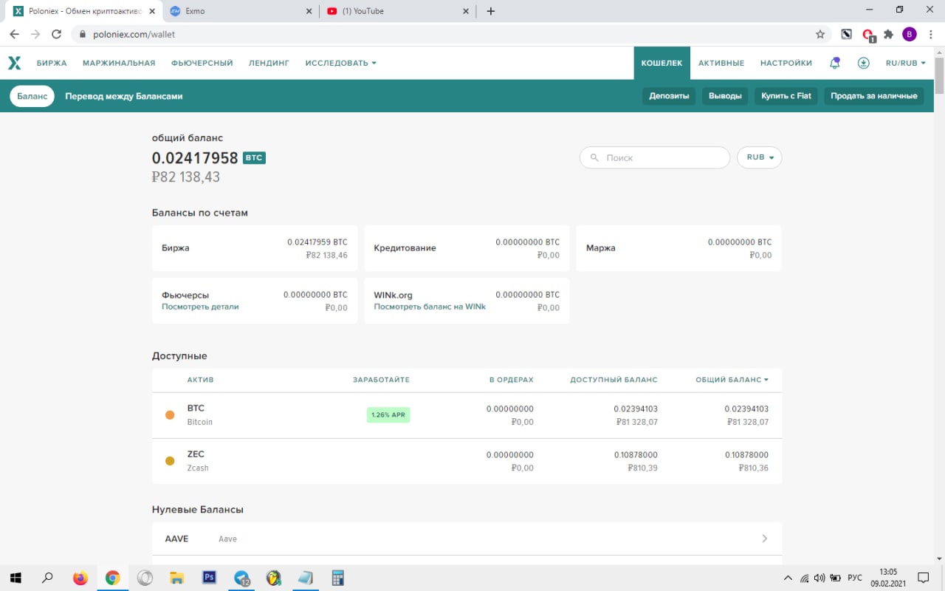Screen dimensions: 945x591
Task: Open a new browser tab
Action: [491, 11]
